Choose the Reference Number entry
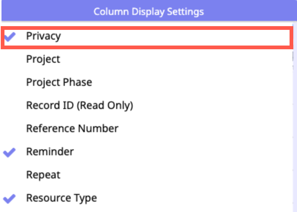The height and width of the screenshot is (212, 297). 72,129
